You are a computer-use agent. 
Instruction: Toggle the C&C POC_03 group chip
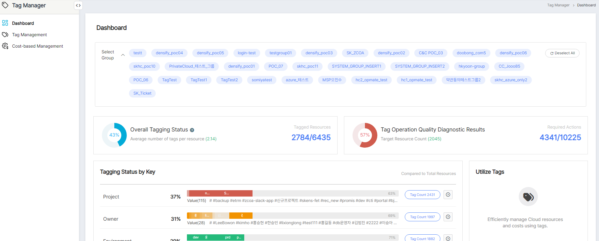[431, 53]
